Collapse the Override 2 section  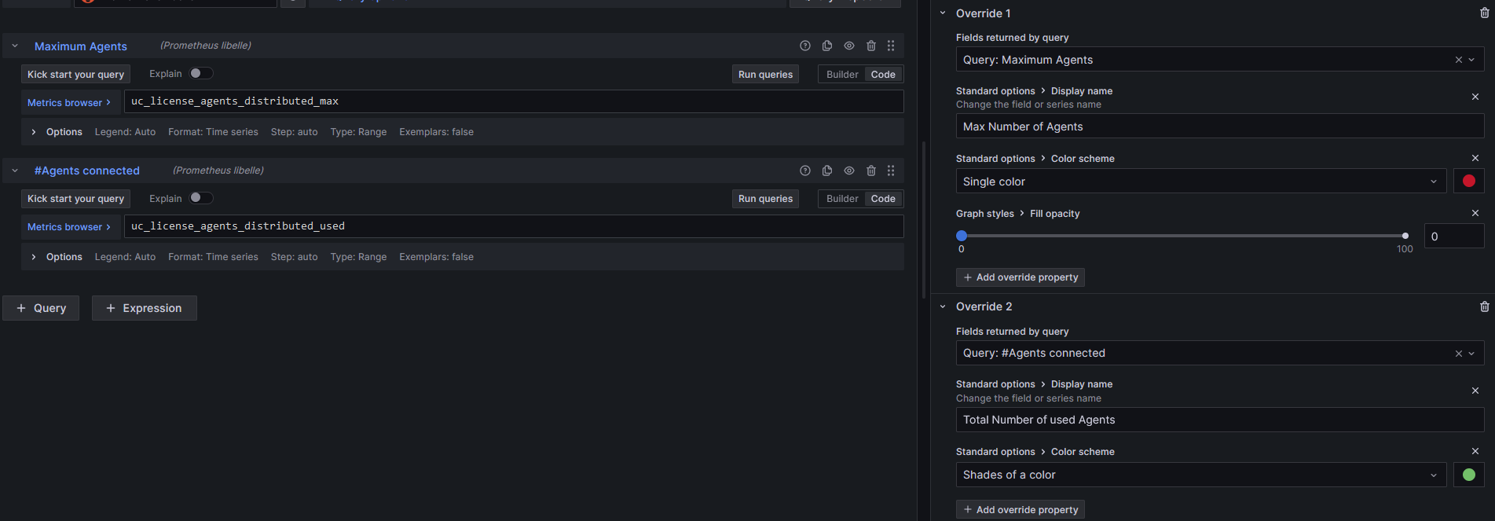point(943,306)
